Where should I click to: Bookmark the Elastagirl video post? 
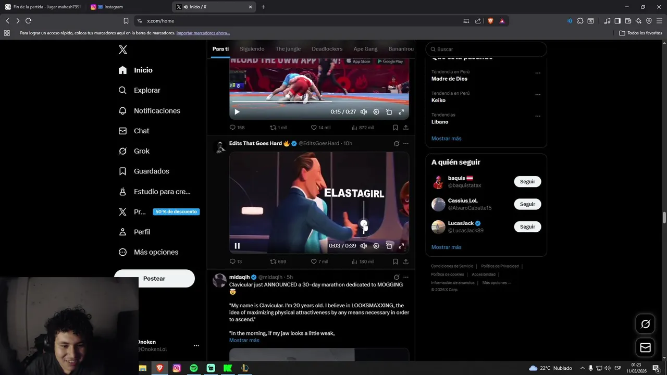[x=396, y=261]
